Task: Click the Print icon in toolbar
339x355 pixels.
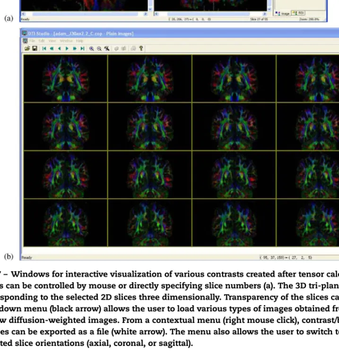Action: (133, 48)
